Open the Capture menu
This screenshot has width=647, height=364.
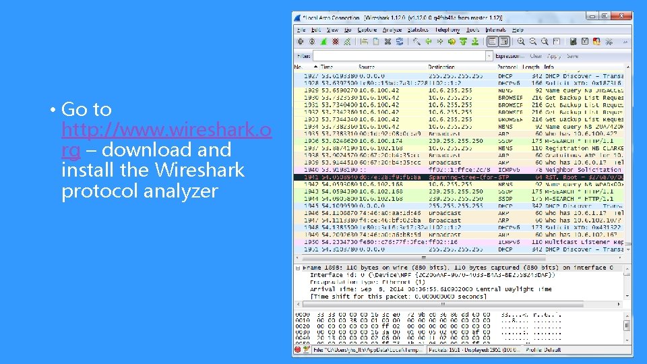[x=367, y=30]
